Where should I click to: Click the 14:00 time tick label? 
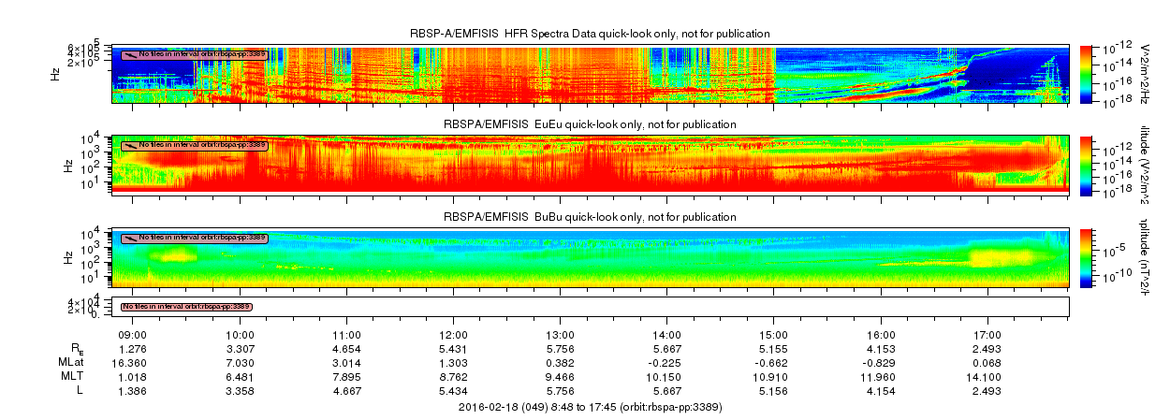667,334
